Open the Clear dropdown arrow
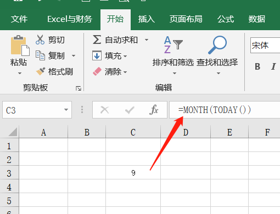This screenshot has height=214, width=280. pyautogui.click(x=125, y=72)
